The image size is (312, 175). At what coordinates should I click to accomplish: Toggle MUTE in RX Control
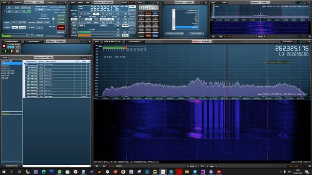click(74, 29)
